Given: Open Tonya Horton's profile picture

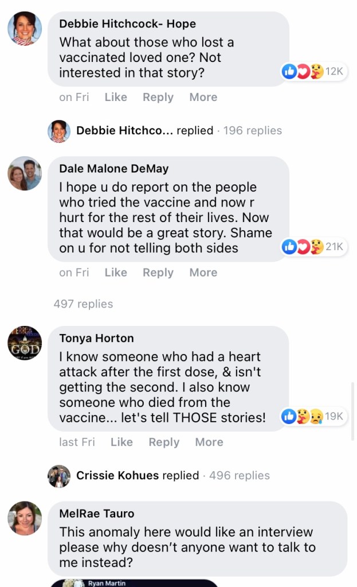Looking at the screenshot, I should coord(25,343).
